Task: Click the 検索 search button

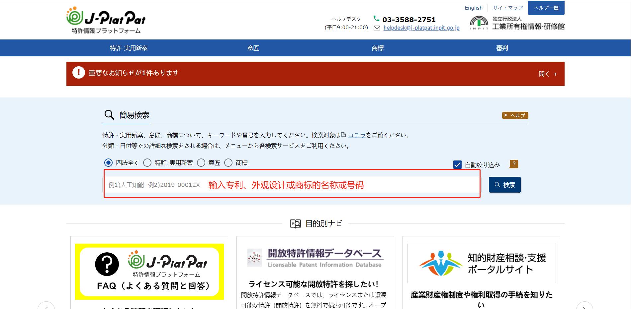Action: coord(504,185)
